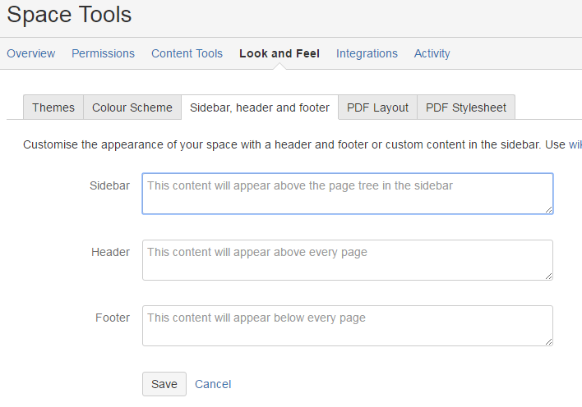Screen dimensions: 582x407
Task: Go to the Permissions tab
Action: [103, 53]
